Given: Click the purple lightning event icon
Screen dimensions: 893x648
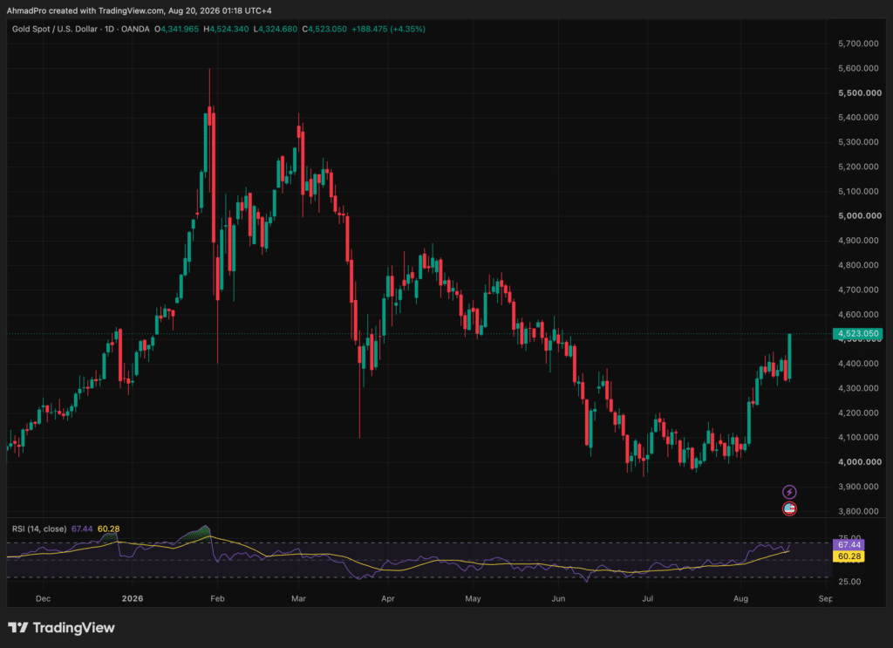Looking at the screenshot, I should click(788, 492).
